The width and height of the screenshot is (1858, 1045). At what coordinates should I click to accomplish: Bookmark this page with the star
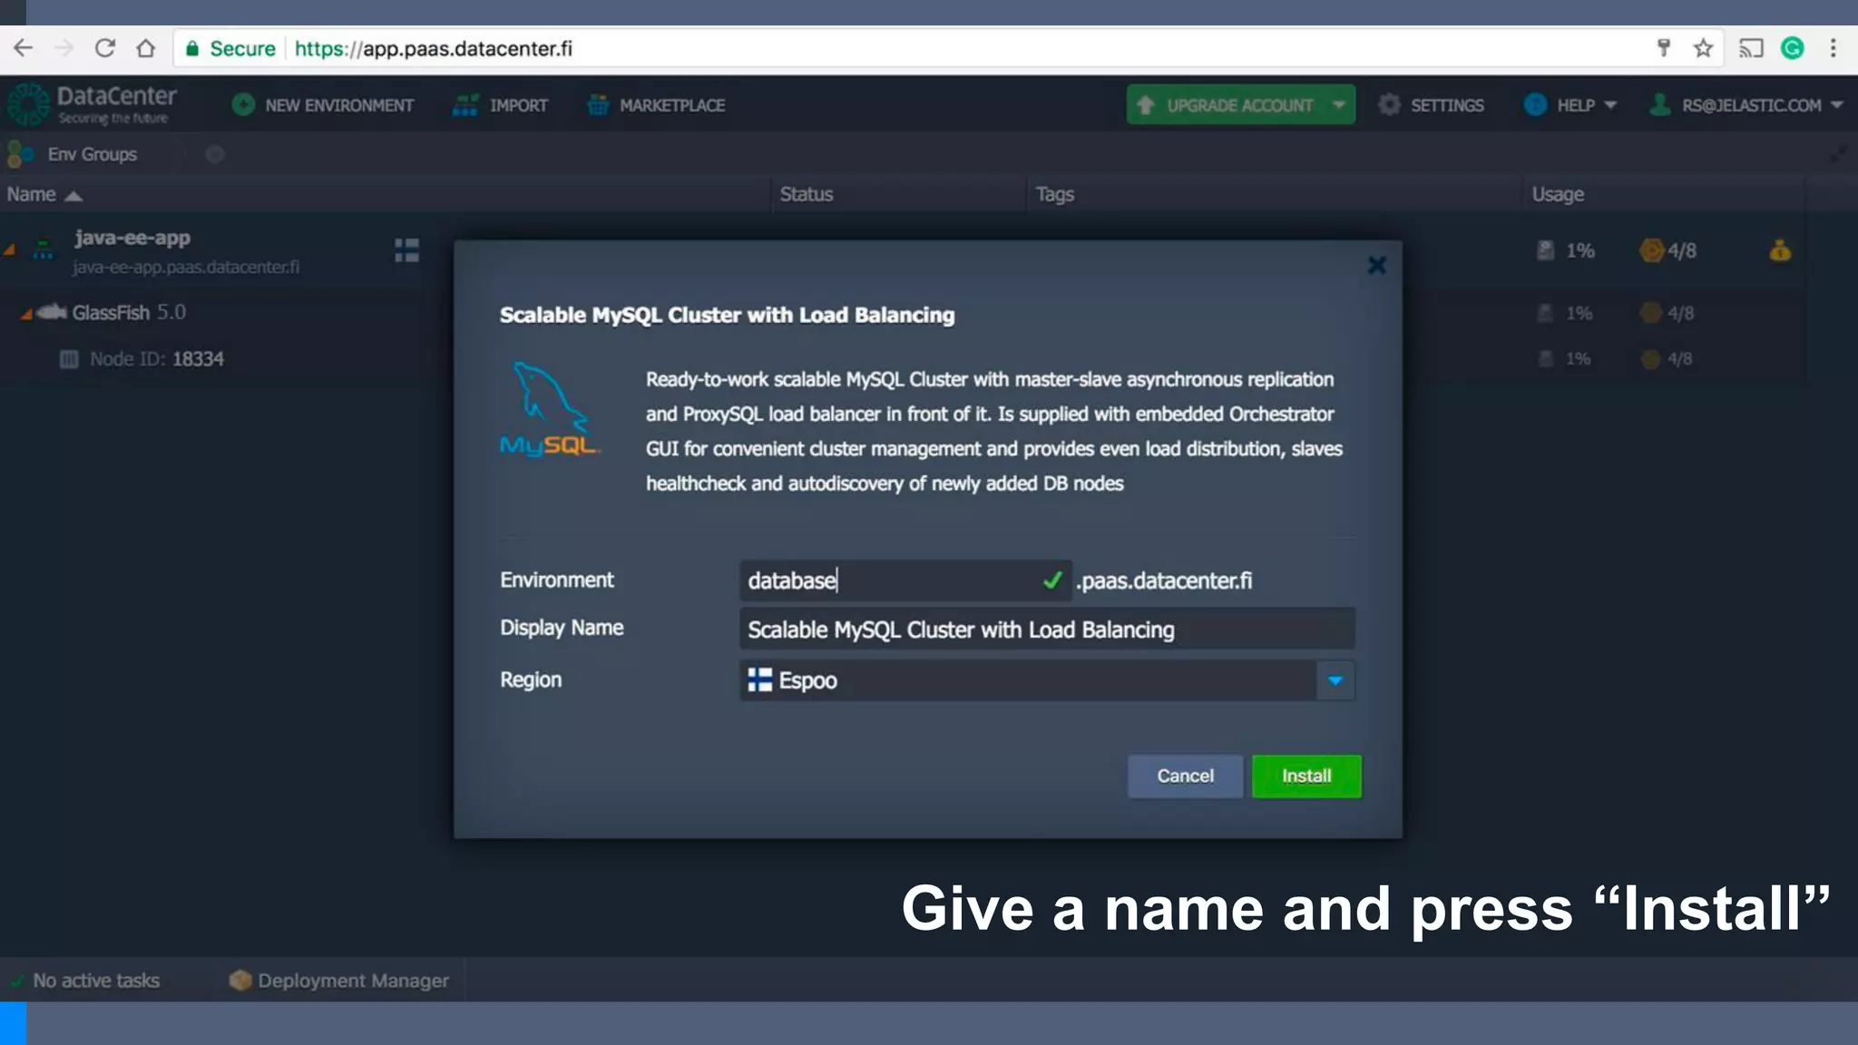(1703, 48)
